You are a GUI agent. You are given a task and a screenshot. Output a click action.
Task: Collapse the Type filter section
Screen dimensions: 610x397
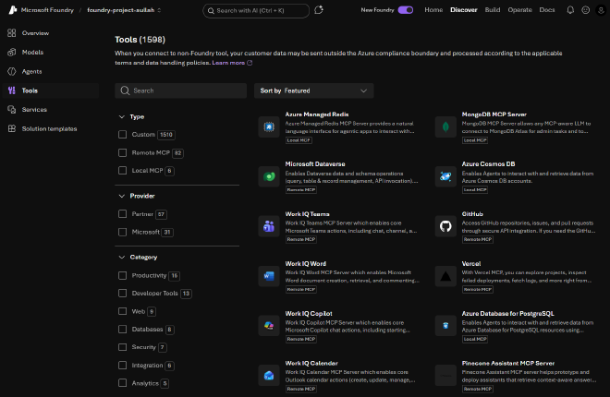(x=122, y=116)
